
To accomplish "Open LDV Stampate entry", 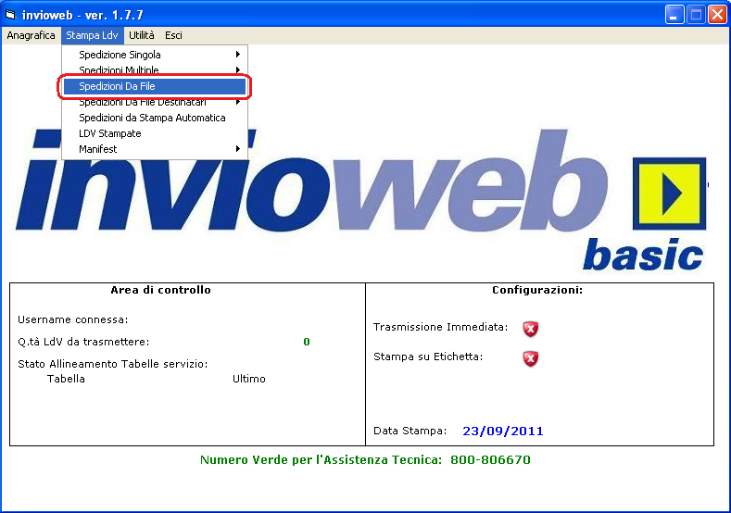I will pyautogui.click(x=155, y=133).
